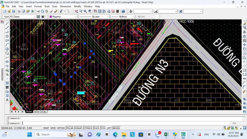This screenshot has width=247, height=139.
Task: Open the AutoCAD Classic workspace dropdown
Action: pos(34,17)
